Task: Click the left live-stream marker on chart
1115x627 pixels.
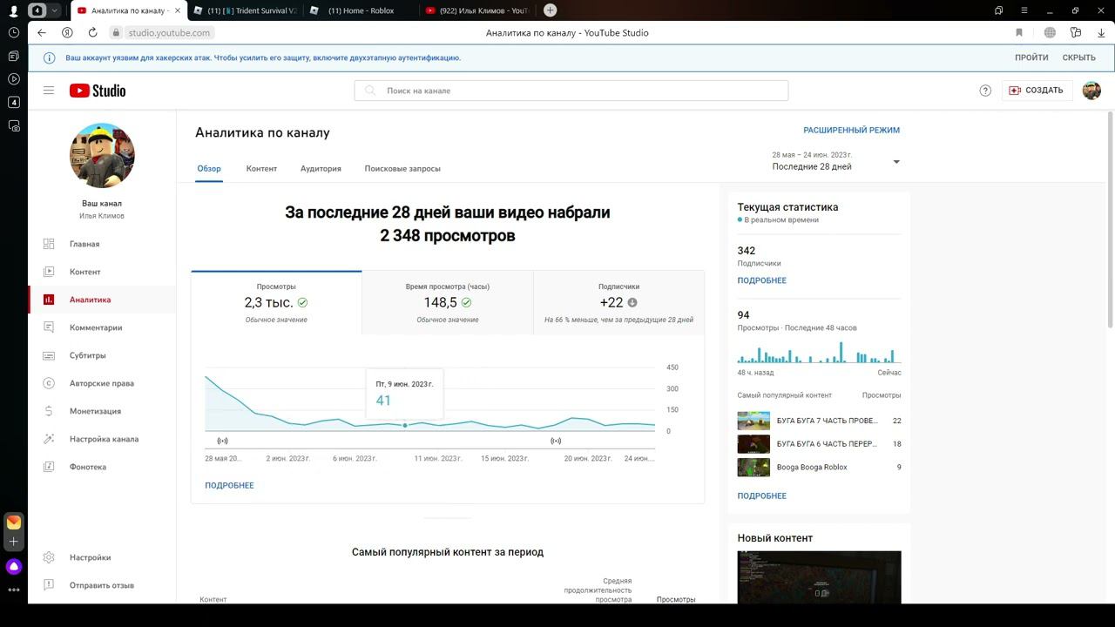Action: coord(222,441)
